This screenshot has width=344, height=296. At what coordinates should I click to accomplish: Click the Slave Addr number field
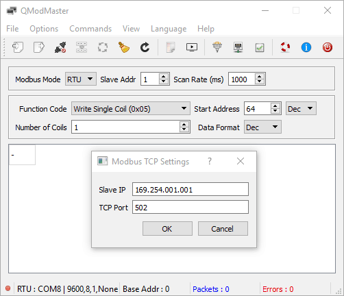click(150, 79)
